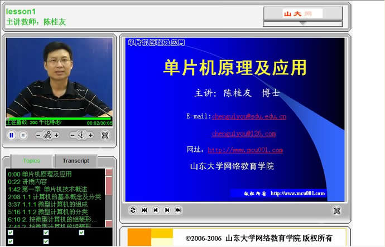Screen dimensions: 385x247
Task: Go to the previous slide
Action: coord(156,210)
